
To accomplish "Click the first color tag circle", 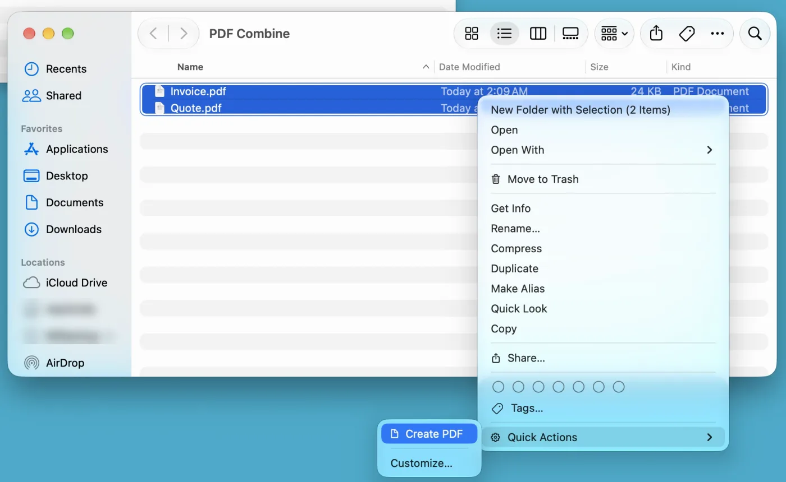I will (498, 387).
